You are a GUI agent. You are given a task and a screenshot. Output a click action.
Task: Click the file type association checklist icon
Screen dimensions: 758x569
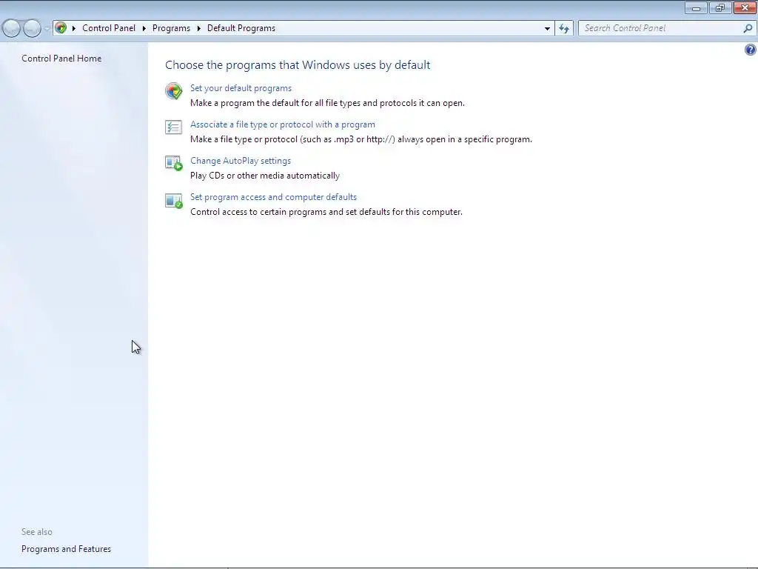[x=173, y=127]
